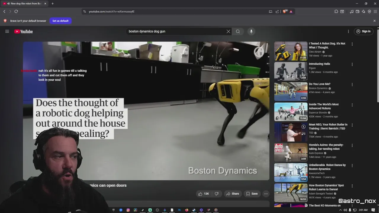Open Photoshop from the taskbar
Screen dimensions: 379x213
click(179, 210)
